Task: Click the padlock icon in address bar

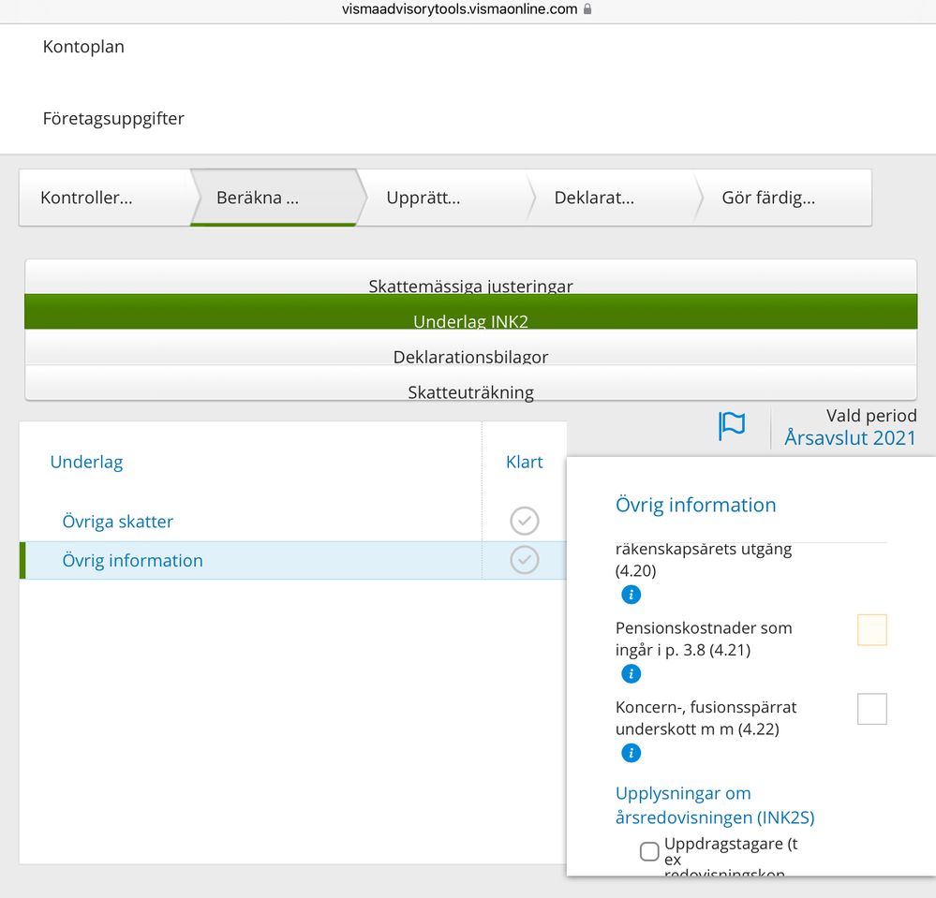Action: (x=587, y=9)
